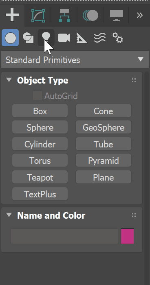Open the Display panel tab
The image size is (150, 285).
pyautogui.click(x=117, y=16)
